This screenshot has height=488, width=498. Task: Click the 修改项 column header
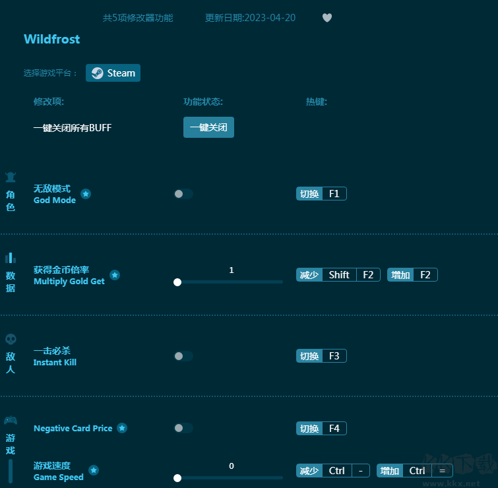point(49,102)
